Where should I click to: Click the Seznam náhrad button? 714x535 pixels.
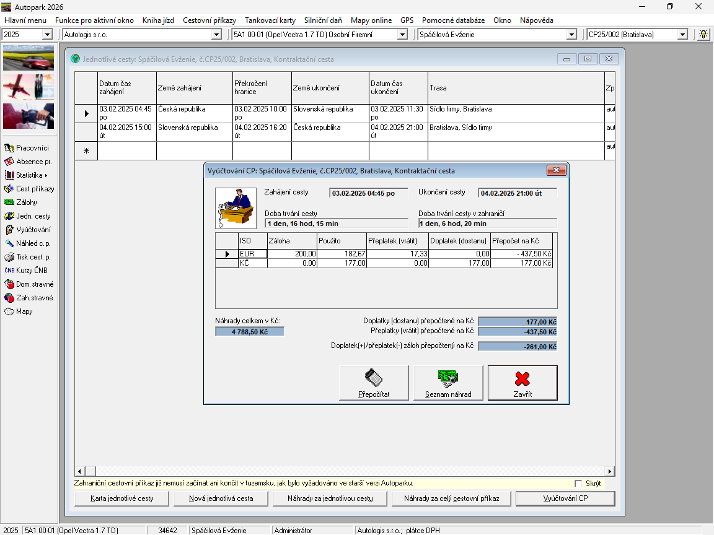448,383
